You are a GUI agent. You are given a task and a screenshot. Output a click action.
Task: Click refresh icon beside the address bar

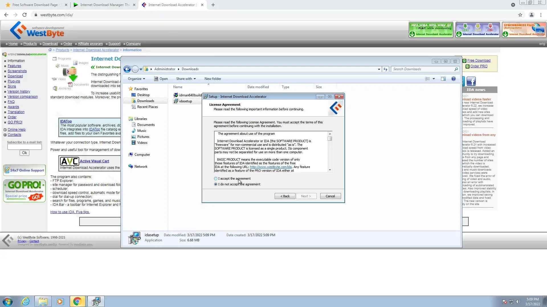[x=385, y=69]
